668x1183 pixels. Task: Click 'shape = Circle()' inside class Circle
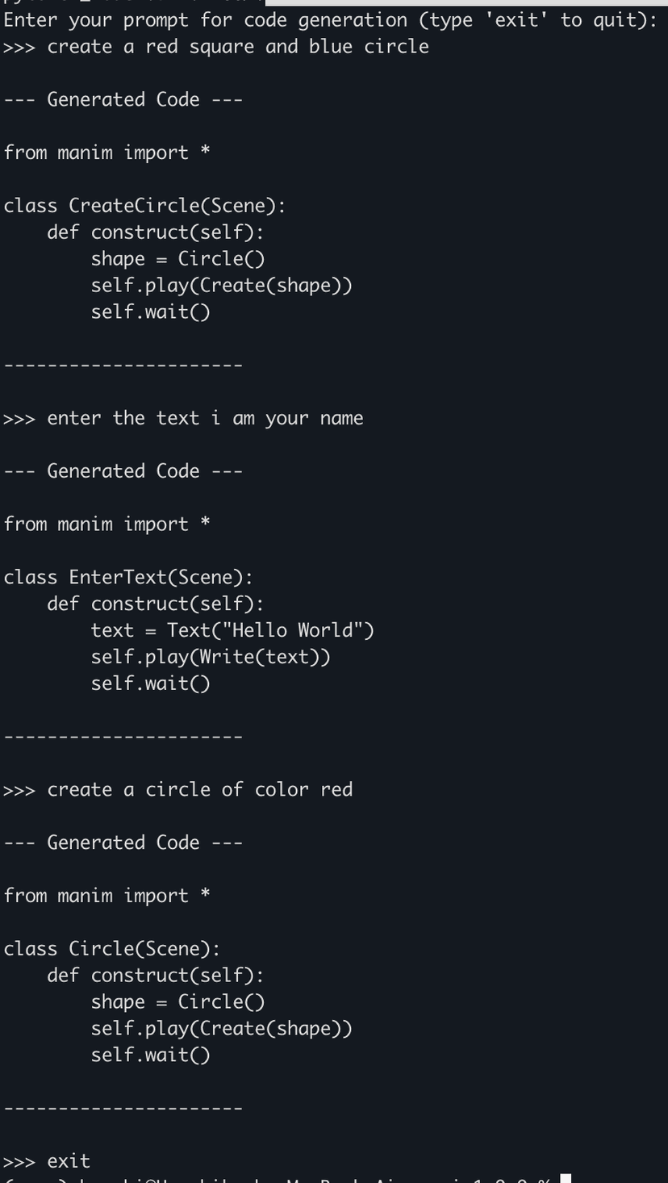(x=177, y=1002)
